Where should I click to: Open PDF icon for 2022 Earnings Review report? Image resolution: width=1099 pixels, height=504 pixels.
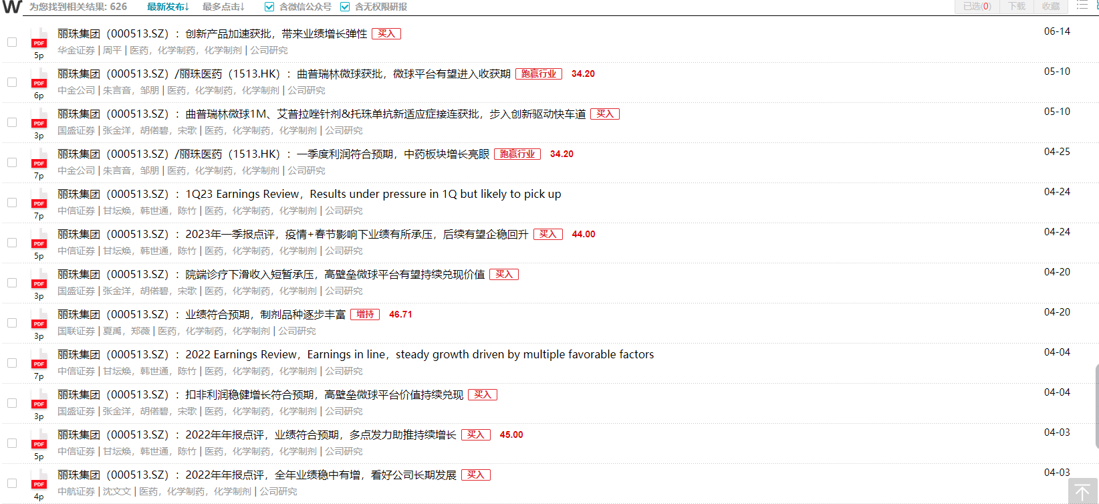coord(39,359)
